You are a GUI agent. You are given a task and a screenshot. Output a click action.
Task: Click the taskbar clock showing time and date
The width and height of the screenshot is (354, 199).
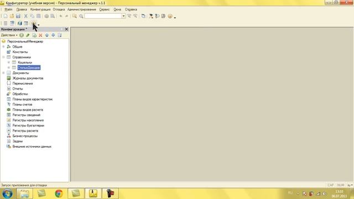339,194
